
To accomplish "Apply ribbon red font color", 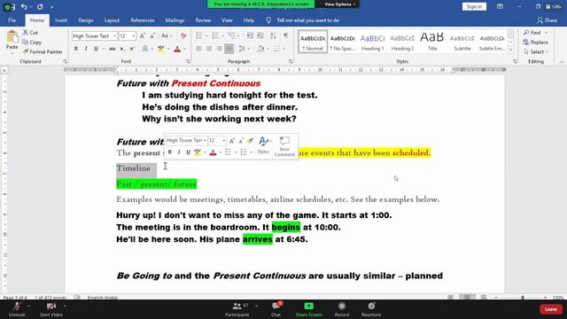I will point(177,49).
